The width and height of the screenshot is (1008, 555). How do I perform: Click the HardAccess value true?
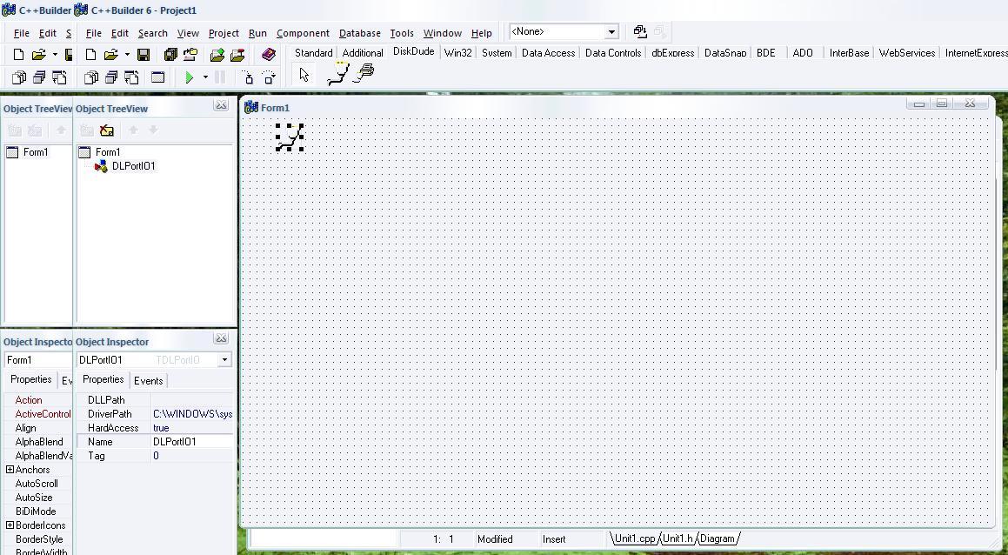pos(192,428)
